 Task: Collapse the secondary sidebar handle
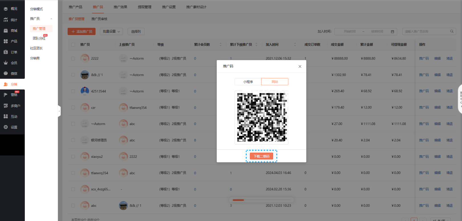(59, 111)
